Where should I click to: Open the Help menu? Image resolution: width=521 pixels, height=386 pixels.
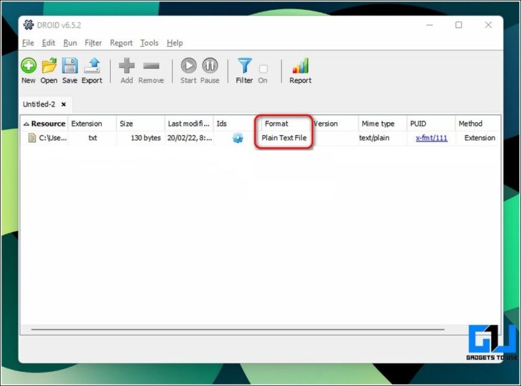point(175,43)
